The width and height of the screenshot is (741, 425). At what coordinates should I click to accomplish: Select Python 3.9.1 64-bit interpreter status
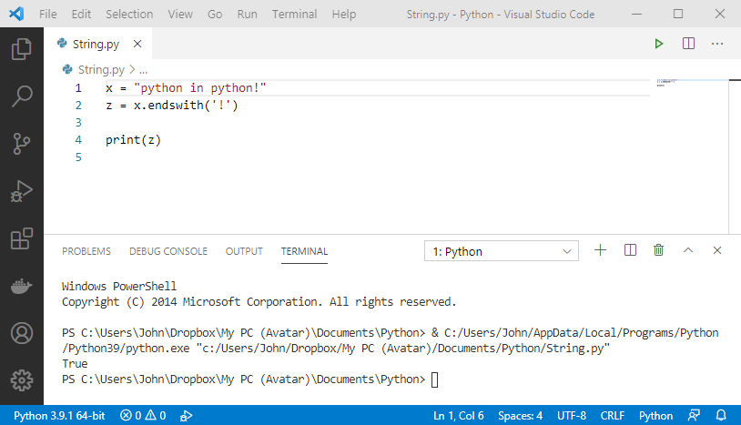coord(59,416)
